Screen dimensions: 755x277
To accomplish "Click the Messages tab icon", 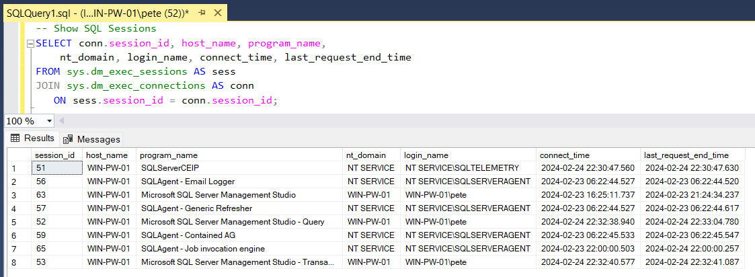I will [68, 139].
